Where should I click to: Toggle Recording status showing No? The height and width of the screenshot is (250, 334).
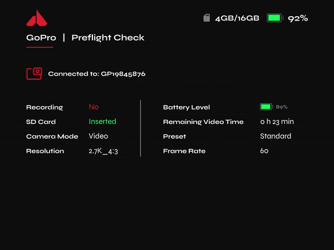(x=94, y=107)
